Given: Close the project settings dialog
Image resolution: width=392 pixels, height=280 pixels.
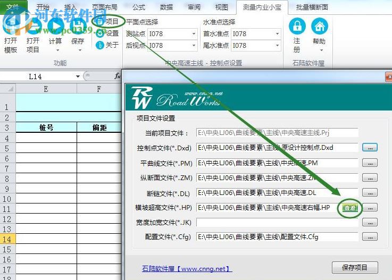Looking at the screenshot, I should 389,77.
